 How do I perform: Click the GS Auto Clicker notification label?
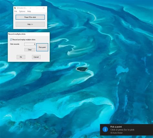pos(117,133)
